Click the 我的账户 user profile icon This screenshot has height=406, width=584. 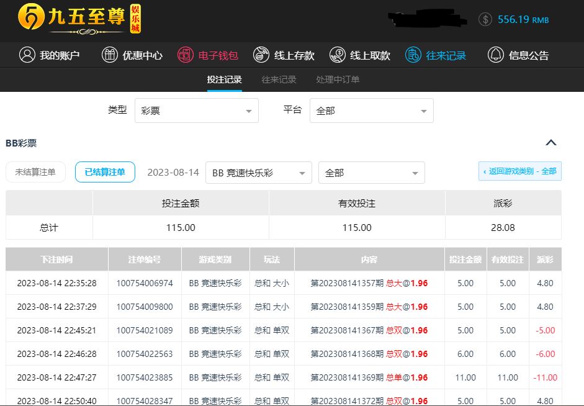[27, 55]
